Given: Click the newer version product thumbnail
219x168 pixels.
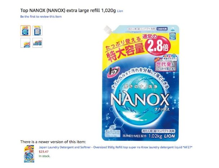Looking at the screenshot, I should click(29, 154).
